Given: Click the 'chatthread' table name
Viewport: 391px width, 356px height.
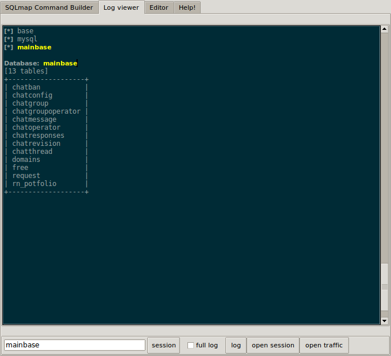Looking at the screenshot, I should point(32,152).
